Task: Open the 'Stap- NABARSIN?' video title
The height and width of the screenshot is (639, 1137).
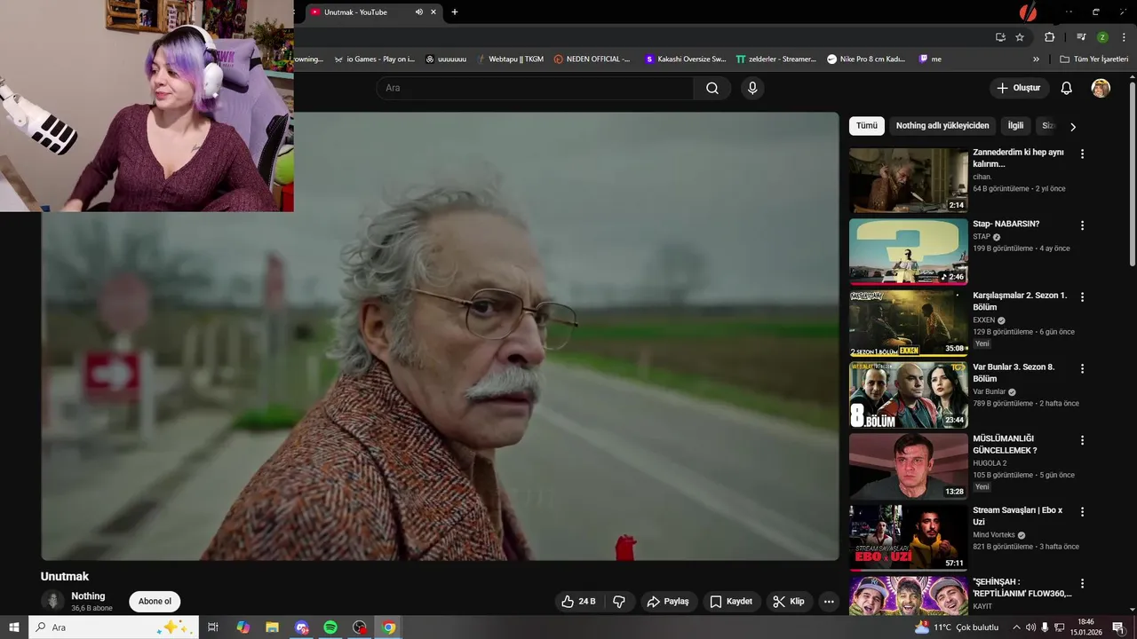Action: pyautogui.click(x=1006, y=224)
